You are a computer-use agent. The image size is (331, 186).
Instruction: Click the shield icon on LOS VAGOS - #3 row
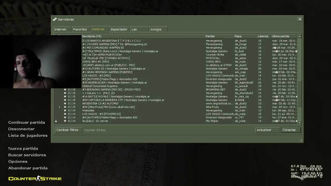(65, 114)
